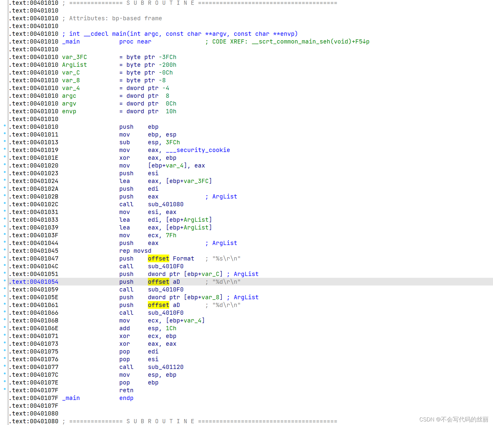Click 'add esp, 1Ch' instruction
Image resolution: width=493 pixels, height=425 pixels.
(x=148, y=328)
